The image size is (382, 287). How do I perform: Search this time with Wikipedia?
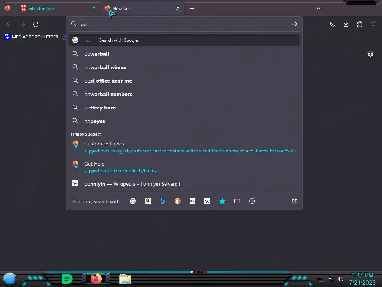(x=207, y=201)
